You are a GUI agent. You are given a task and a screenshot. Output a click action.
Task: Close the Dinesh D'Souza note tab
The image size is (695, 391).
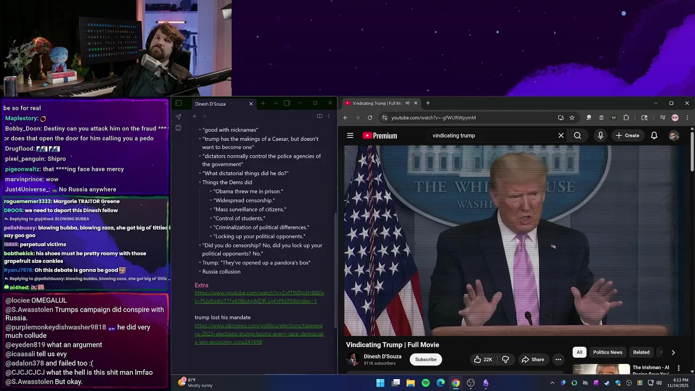point(251,104)
